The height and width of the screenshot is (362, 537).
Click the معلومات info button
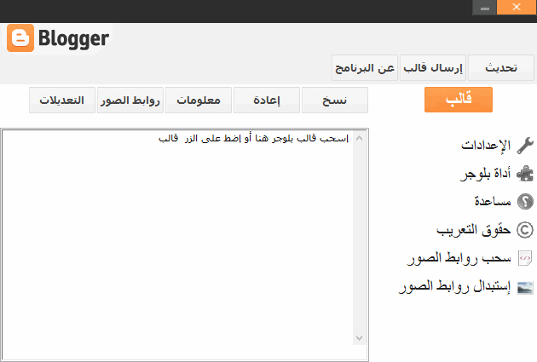[199, 101]
